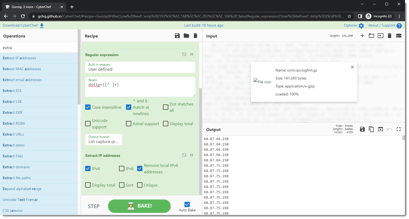This screenshot has width=409, height=219.
Task: Open the Output format dropdown
Action: tap(104, 140)
